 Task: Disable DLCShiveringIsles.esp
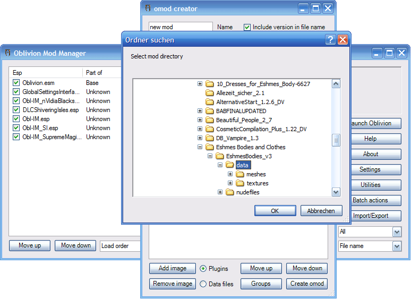point(16,110)
